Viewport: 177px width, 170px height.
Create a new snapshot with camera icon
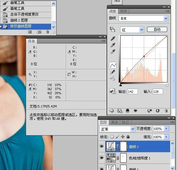pyautogui.click(x=39, y=32)
